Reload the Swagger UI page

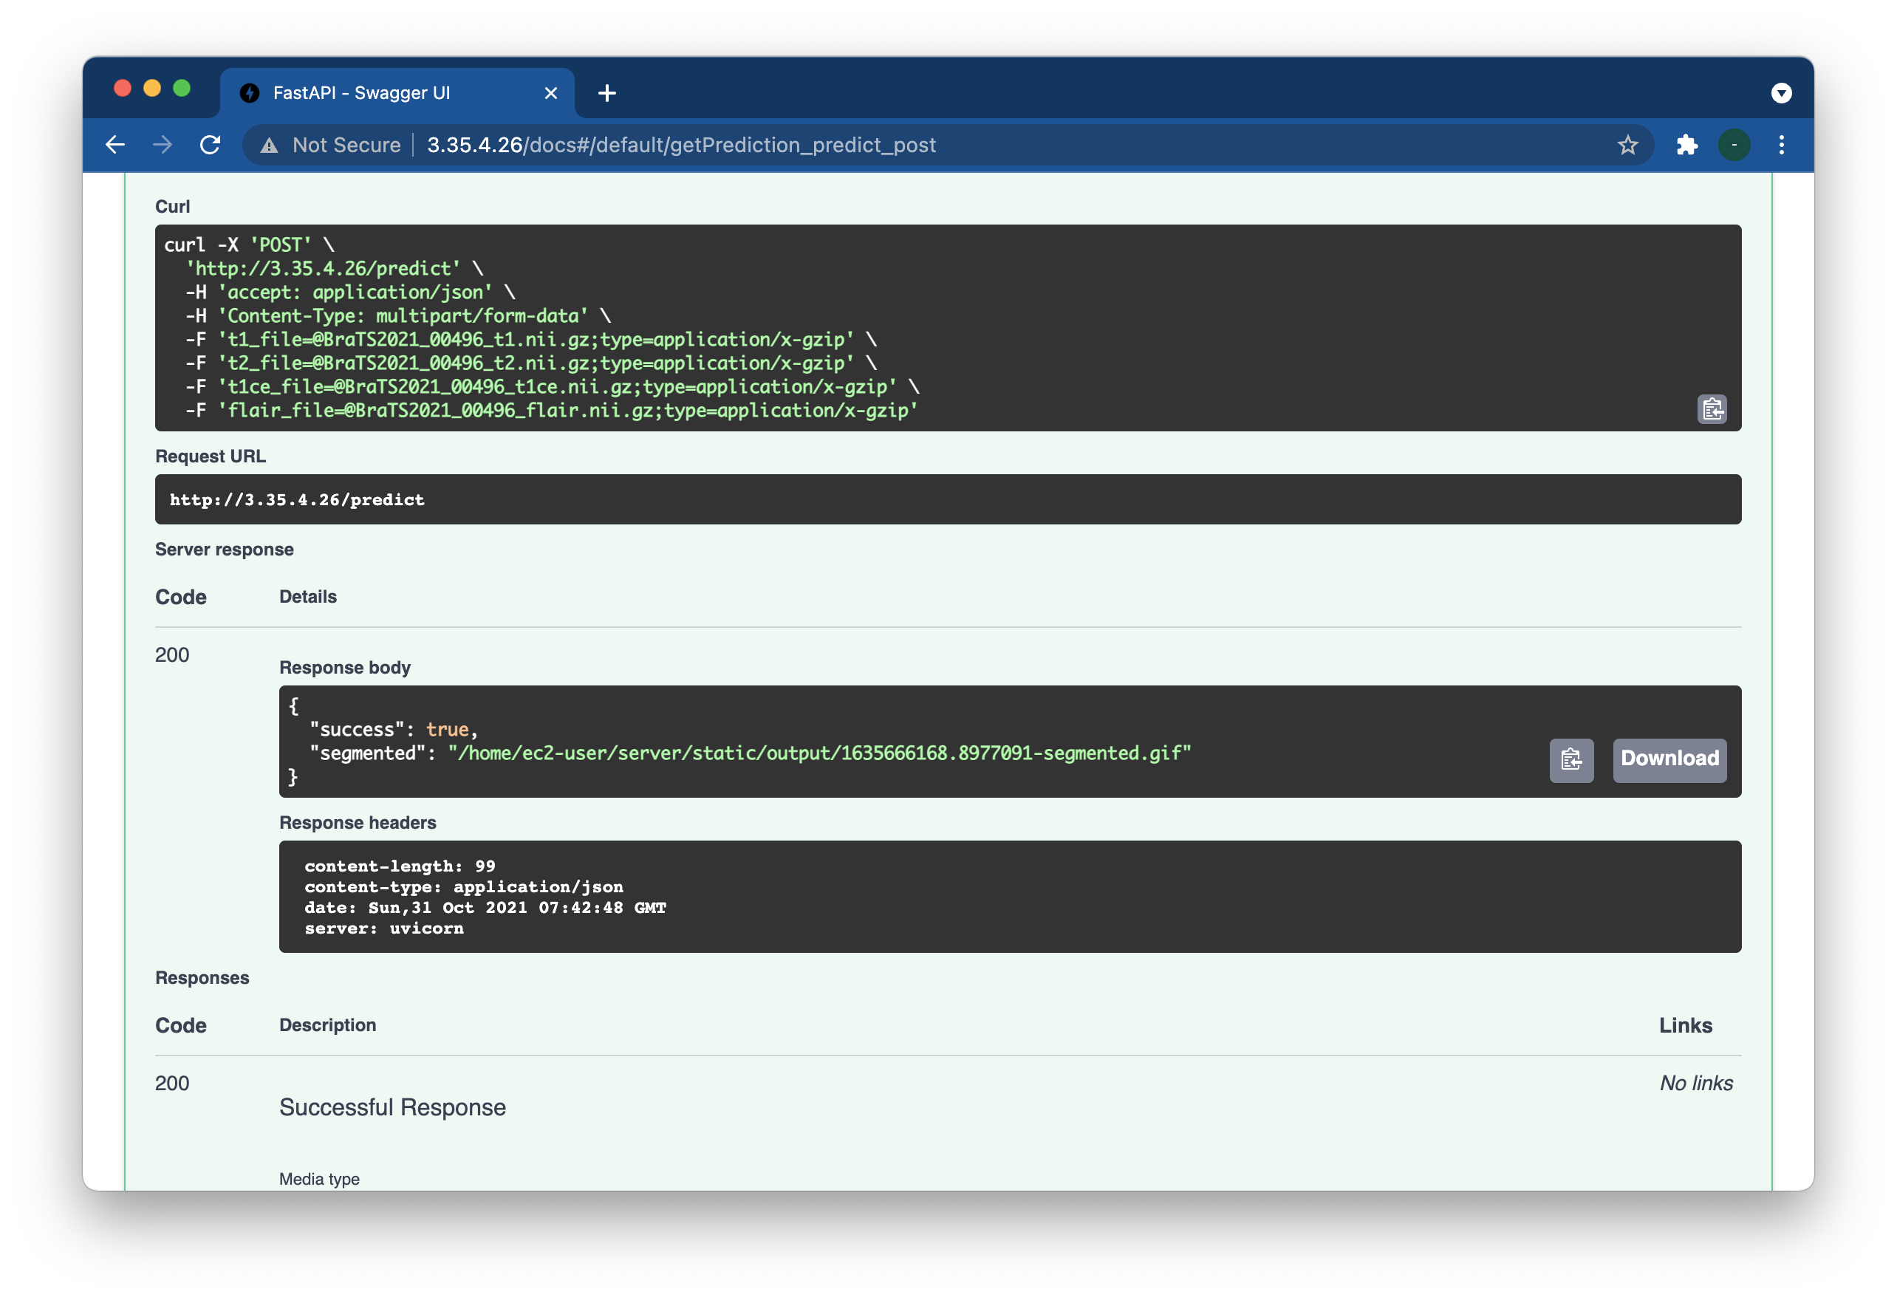pyautogui.click(x=211, y=146)
